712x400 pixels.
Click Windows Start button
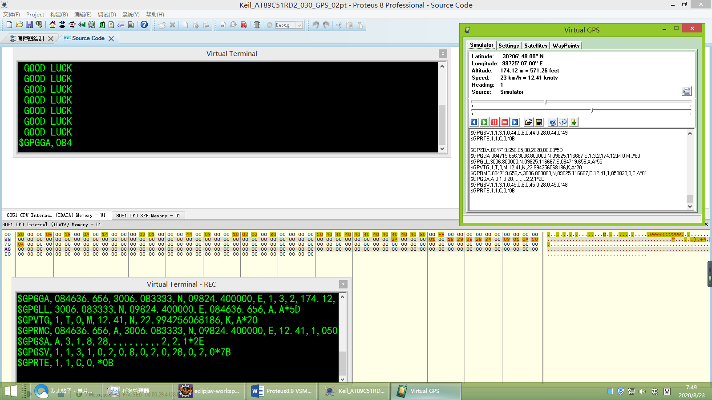11,392
